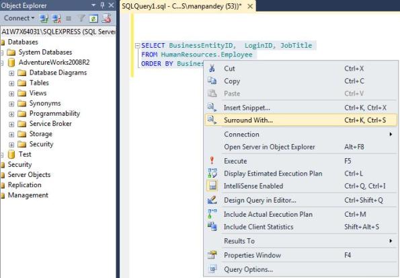The height and width of the screenshot is (278, 400).
Task: Choose Insert Snippet... from context menu
Action: click(x=301, y=108)
